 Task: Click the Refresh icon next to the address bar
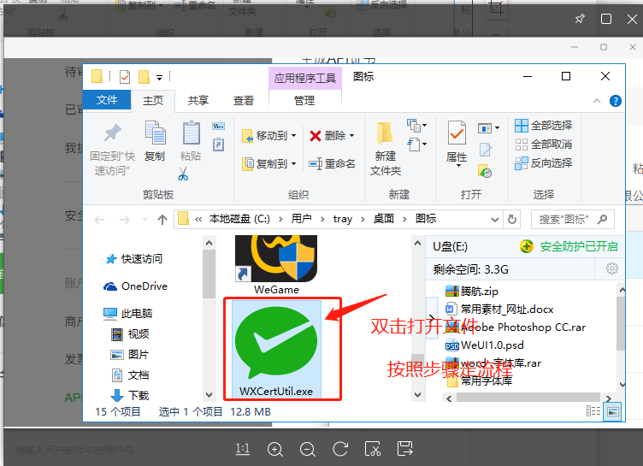pyautogui.click(x=512, y=220)
